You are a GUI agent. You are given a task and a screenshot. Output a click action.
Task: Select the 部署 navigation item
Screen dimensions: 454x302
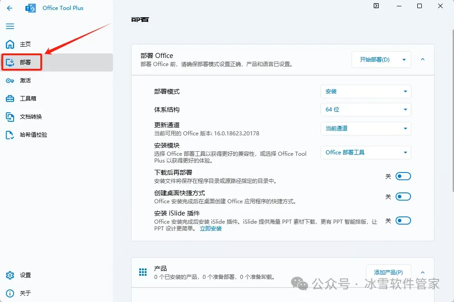[x=57, y=62]
